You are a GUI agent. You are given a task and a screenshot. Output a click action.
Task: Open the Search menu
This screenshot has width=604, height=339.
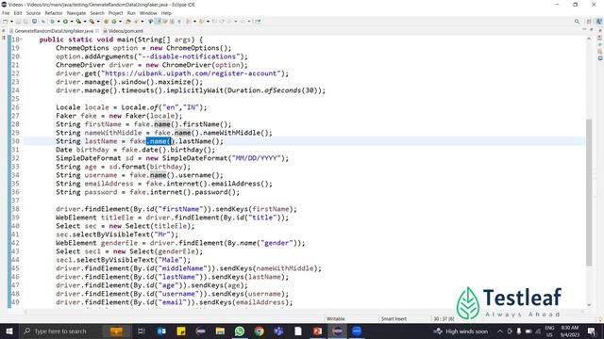(97, 13)
